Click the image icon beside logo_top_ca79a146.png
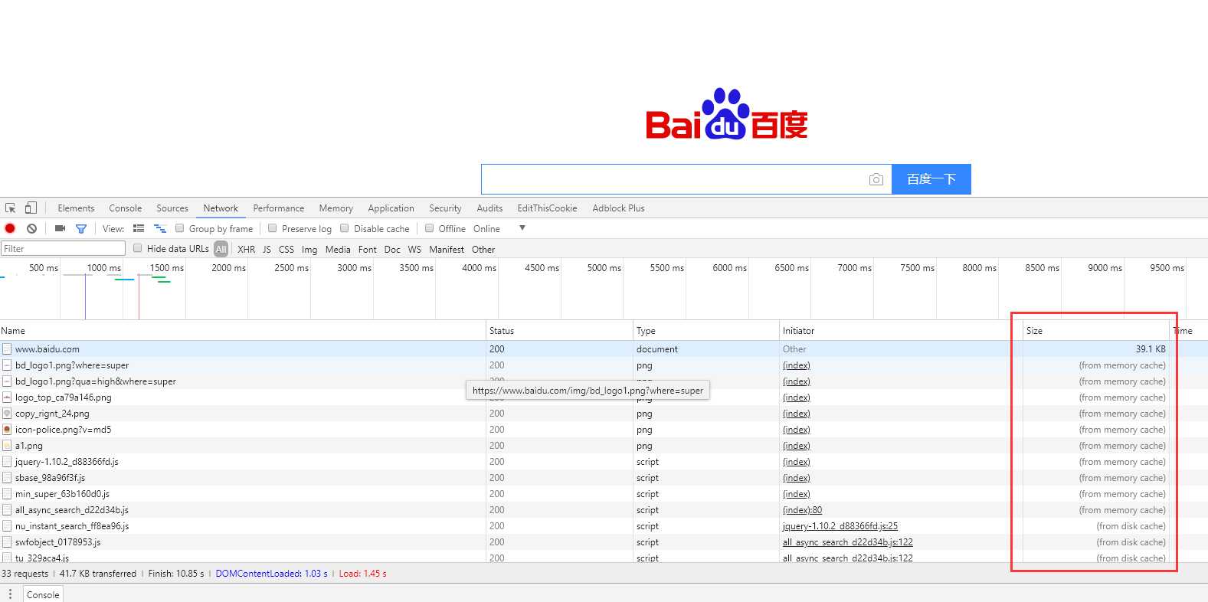This screenshot has width=1208, height=602. click(x=7, y=398)
